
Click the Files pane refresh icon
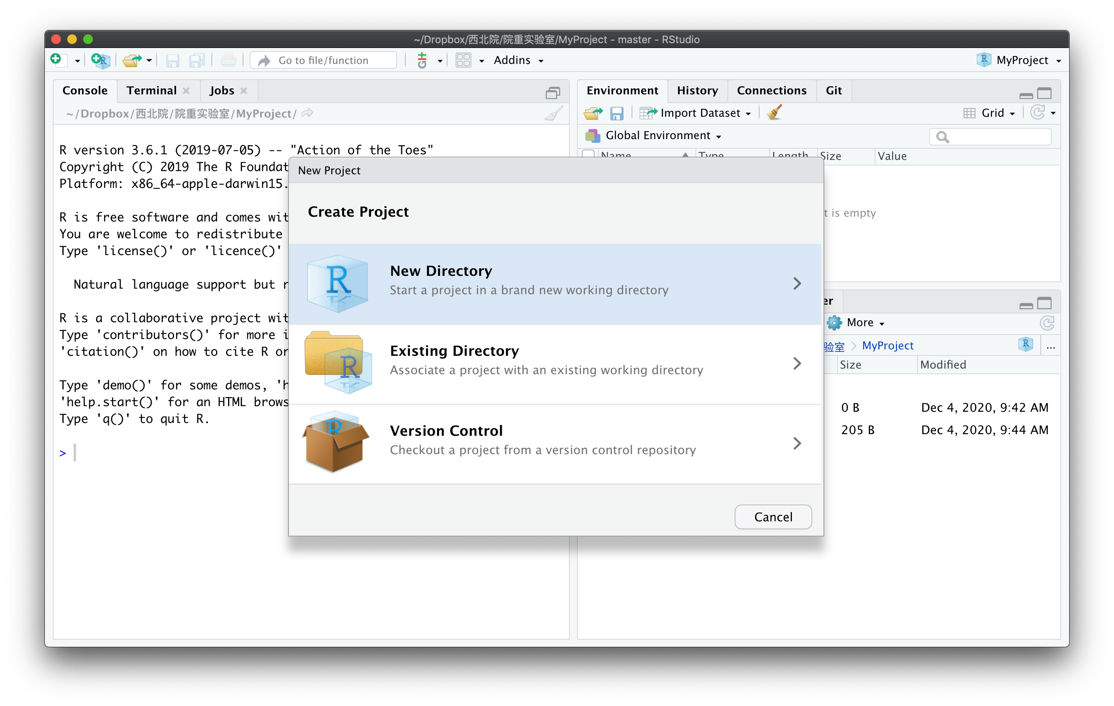[1047, 323]
